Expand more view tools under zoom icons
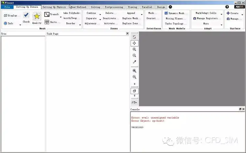The width and height of the screenshot is (246, 153). [134, 84]
